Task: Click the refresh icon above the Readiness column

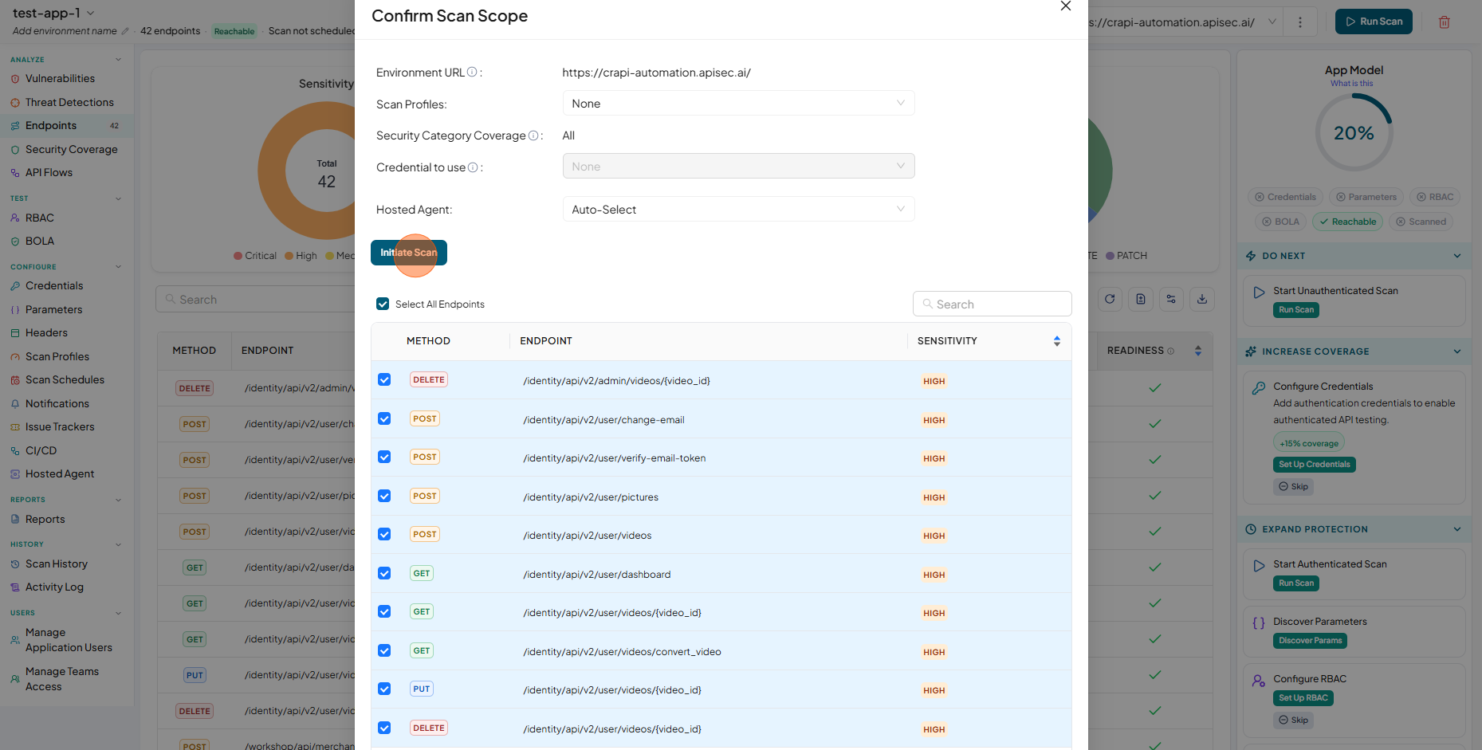Action: (1110, 299)
